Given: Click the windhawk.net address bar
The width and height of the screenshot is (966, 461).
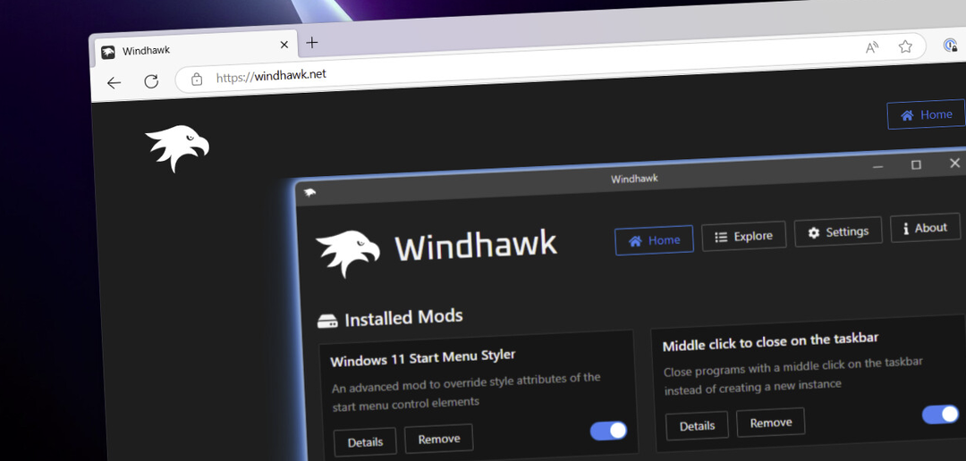Looking at the screenshot, I should [548, 63].
